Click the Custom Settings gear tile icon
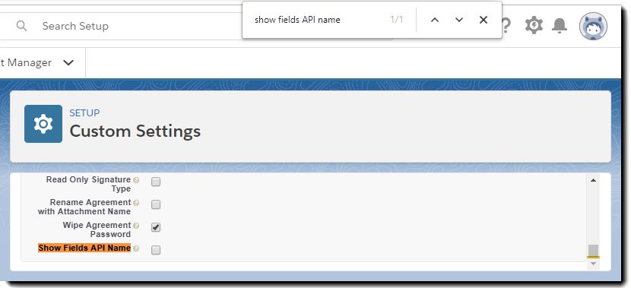631x288 pixels. 43,124
